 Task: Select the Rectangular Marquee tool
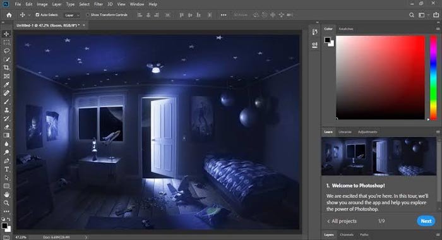[6, 42]
